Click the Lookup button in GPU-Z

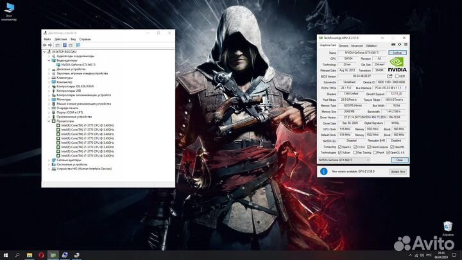click(397, 53)
